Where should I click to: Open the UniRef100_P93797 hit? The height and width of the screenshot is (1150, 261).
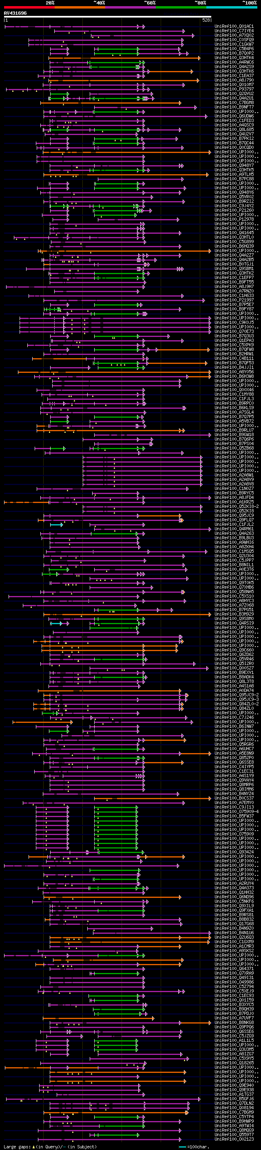[x=234, y=89]
